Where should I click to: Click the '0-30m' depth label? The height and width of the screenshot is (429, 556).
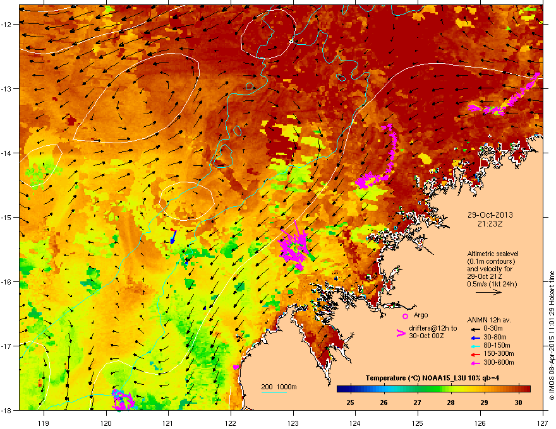click(493, 329)
